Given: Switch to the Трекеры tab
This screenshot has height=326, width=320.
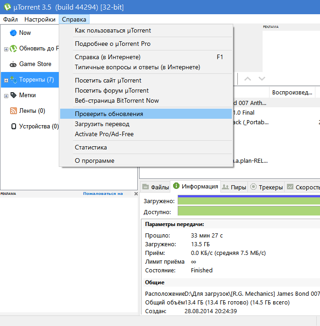Looking at the screenshot, I should coord(266,187).
